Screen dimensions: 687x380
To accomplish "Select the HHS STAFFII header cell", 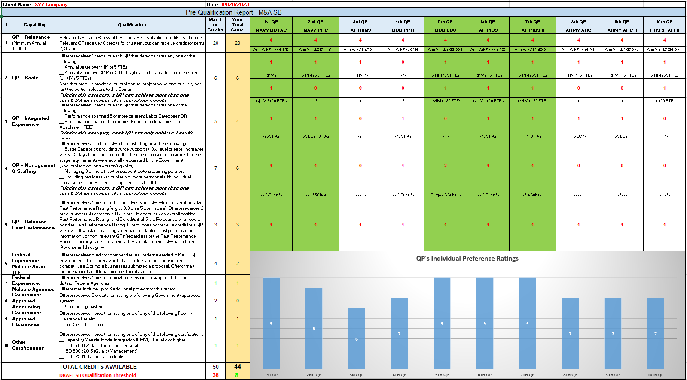I will (x=664, y=30).
